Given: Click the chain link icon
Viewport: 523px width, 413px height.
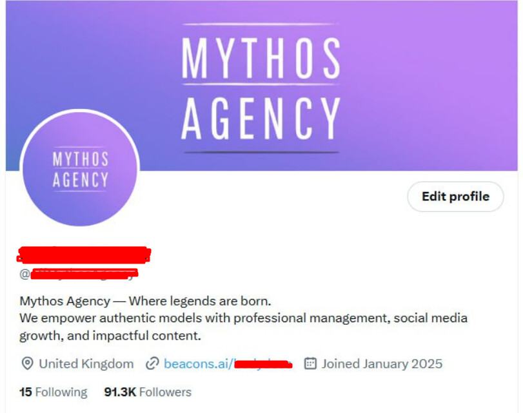Looking at the screenshot, I should tap(152, 363).
